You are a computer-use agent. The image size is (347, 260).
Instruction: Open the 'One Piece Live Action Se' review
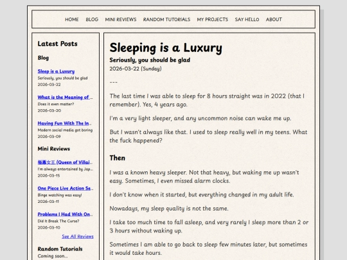[x=66, y=188]
